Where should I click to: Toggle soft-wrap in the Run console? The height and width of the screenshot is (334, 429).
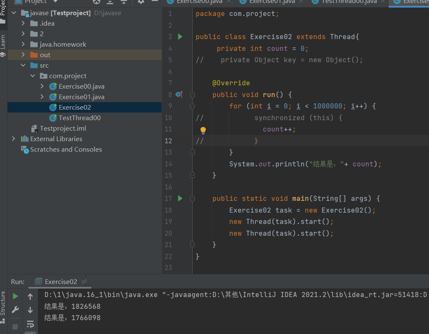pyautogui.click(x=30, y=324)
